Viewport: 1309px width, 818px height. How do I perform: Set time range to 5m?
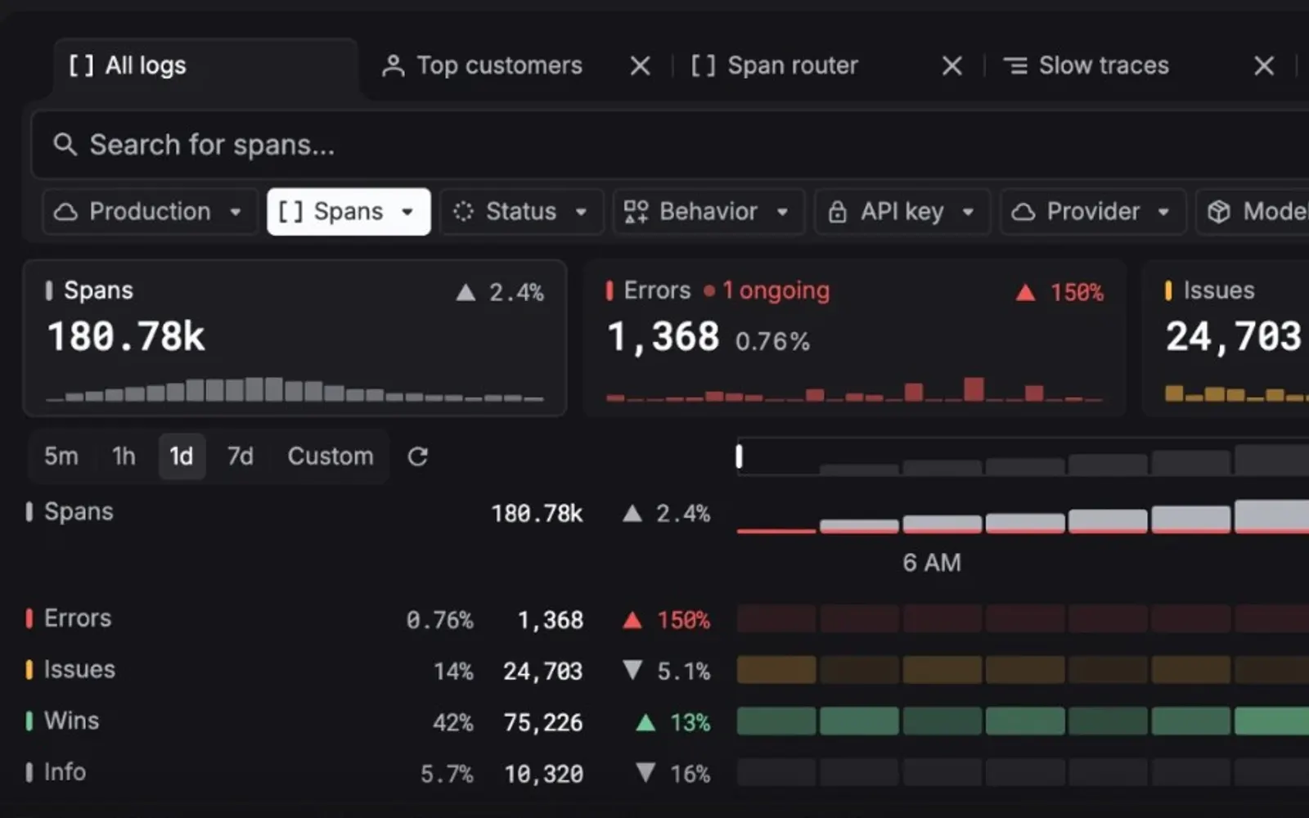61,456
